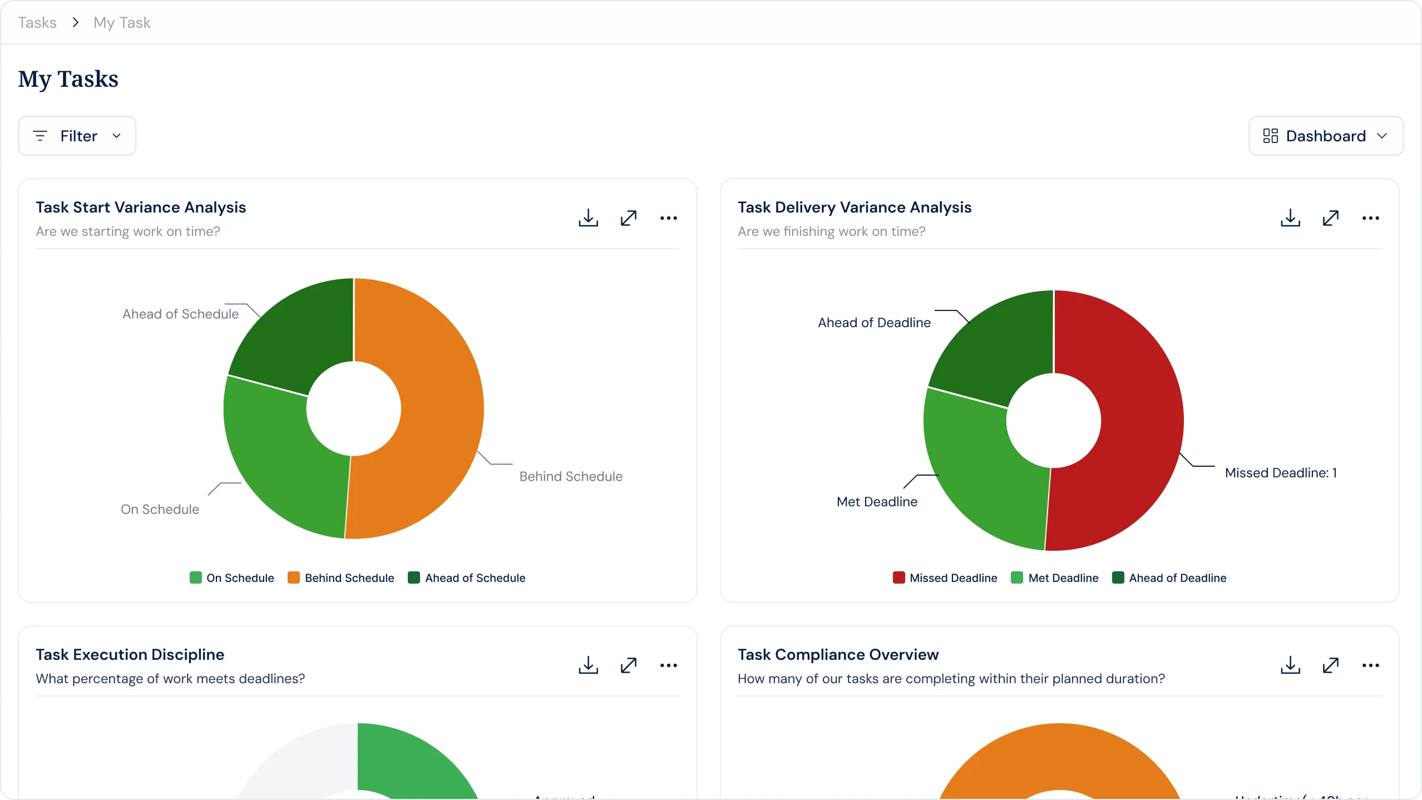Screen dimensions: 1422x800
Task: Expand Task Delivery Variance Analysis to fullscreen
Action: click(1331, 218)
